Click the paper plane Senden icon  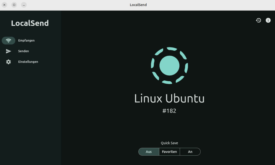pyautogui.click(x=9, y=51)
